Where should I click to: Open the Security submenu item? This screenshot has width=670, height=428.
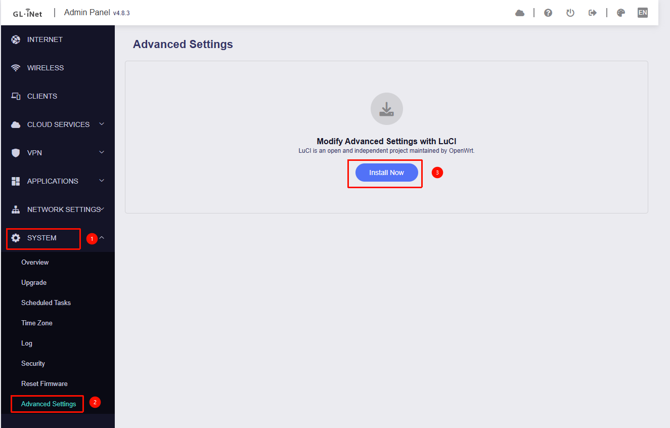pos(33,363)
